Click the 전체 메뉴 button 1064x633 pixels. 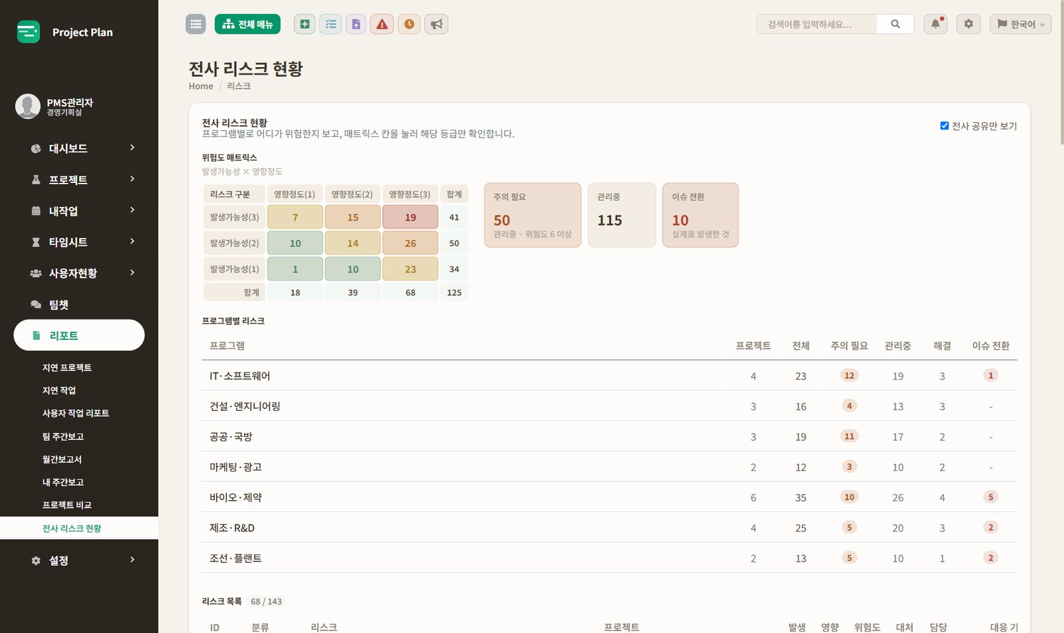(x=247, y=24)
